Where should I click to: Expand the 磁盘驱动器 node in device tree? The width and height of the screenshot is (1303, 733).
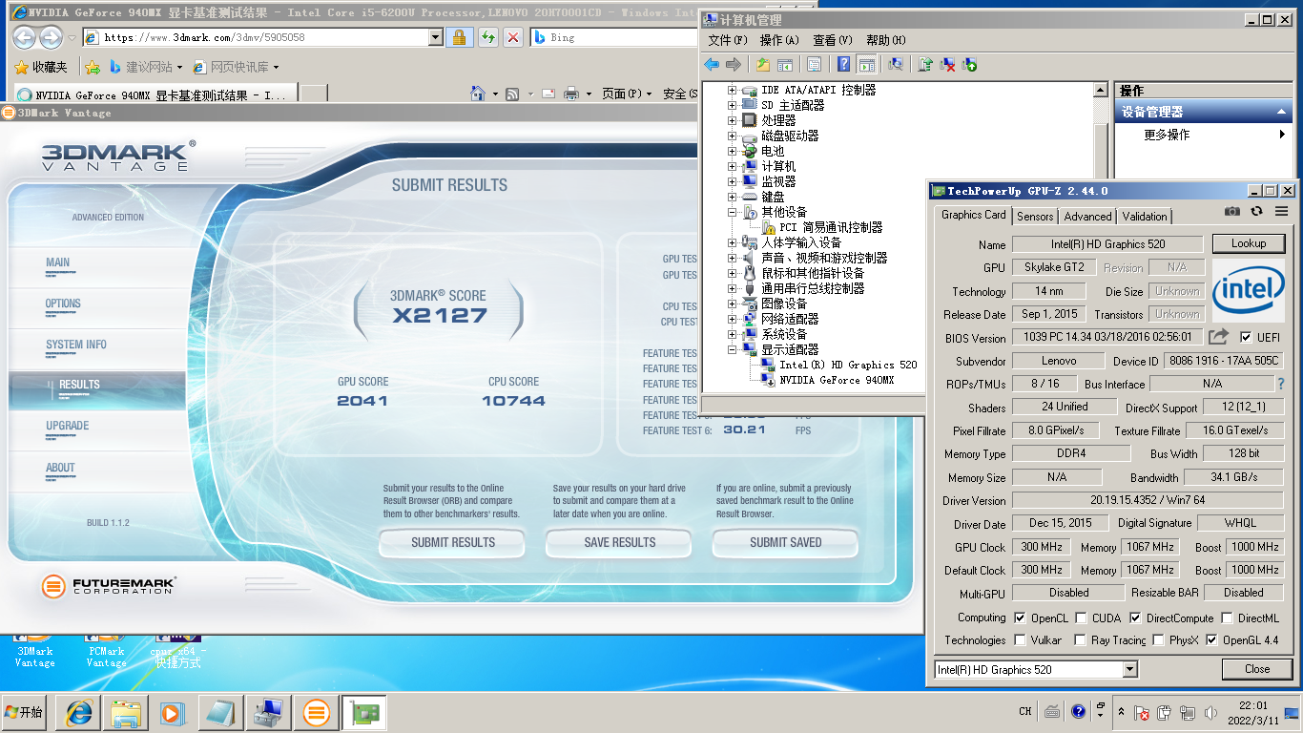point(733,136)
